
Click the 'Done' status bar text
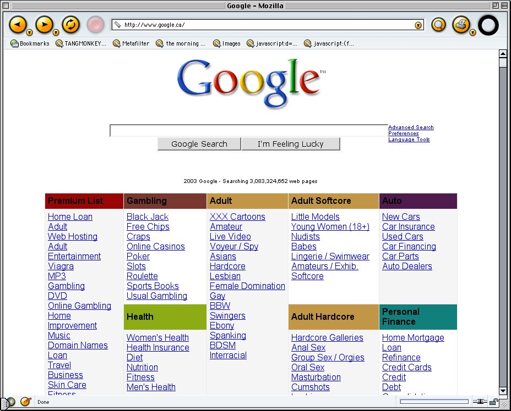[44, 402]
